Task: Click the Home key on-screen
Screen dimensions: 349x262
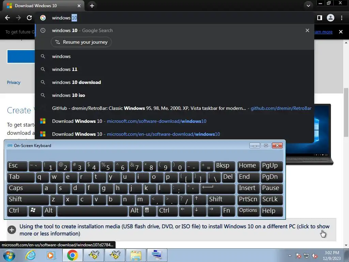Action: (248, 166)
